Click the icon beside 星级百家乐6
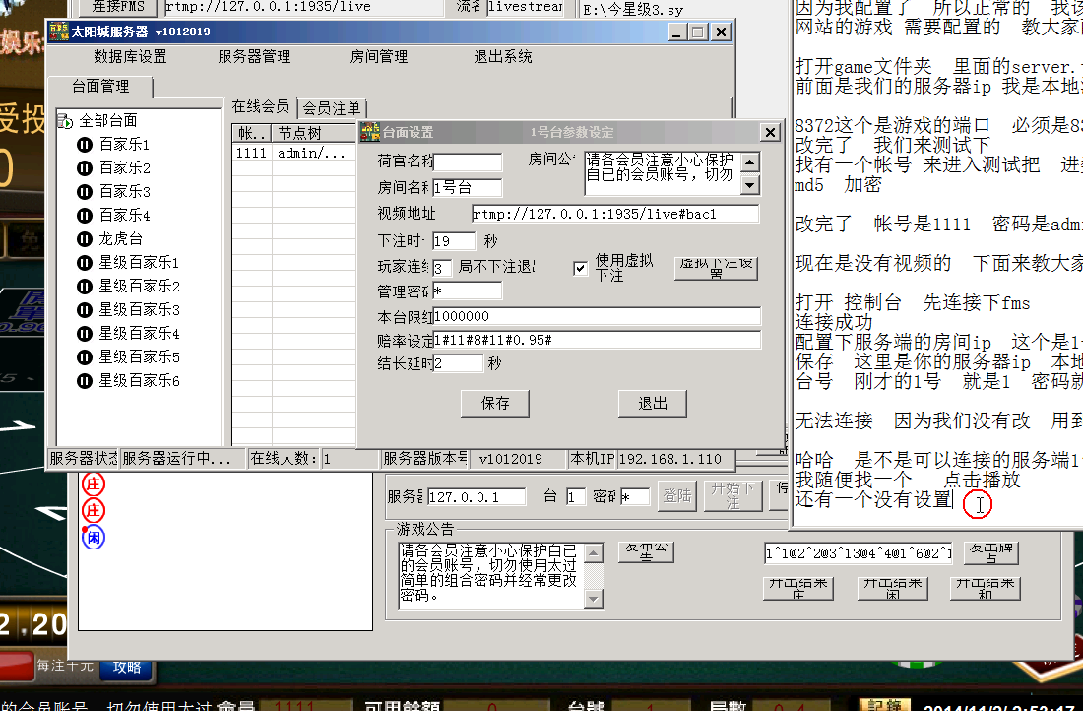Image resolution: width=1083 pixels, height=711 pixels. [x=85, y=381]
